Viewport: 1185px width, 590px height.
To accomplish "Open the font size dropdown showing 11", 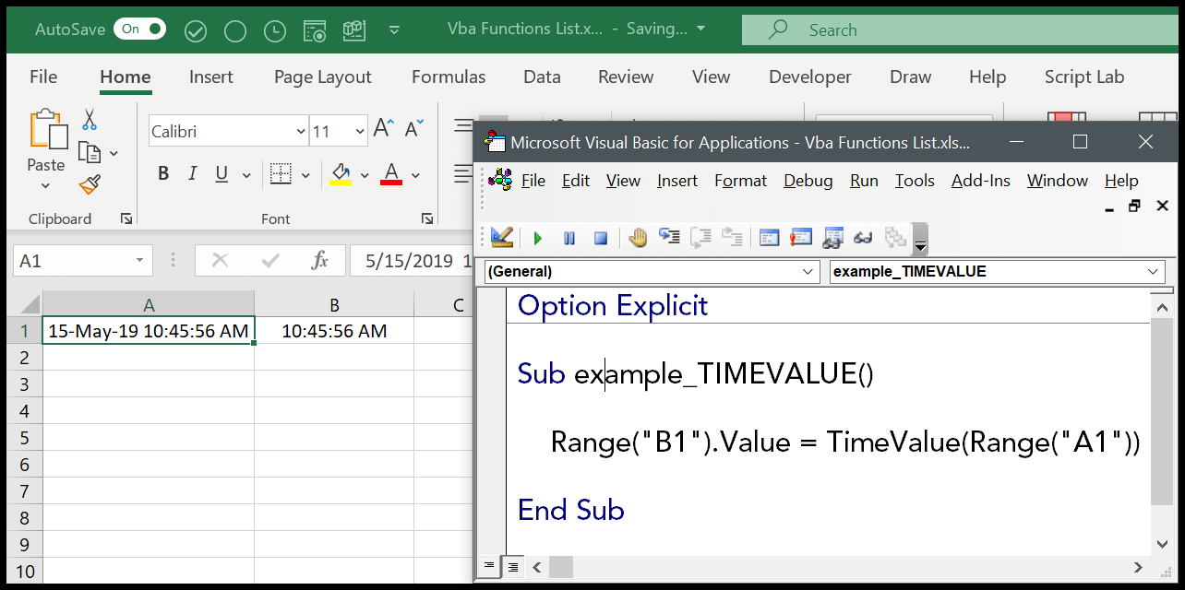I will pos(339,131).
